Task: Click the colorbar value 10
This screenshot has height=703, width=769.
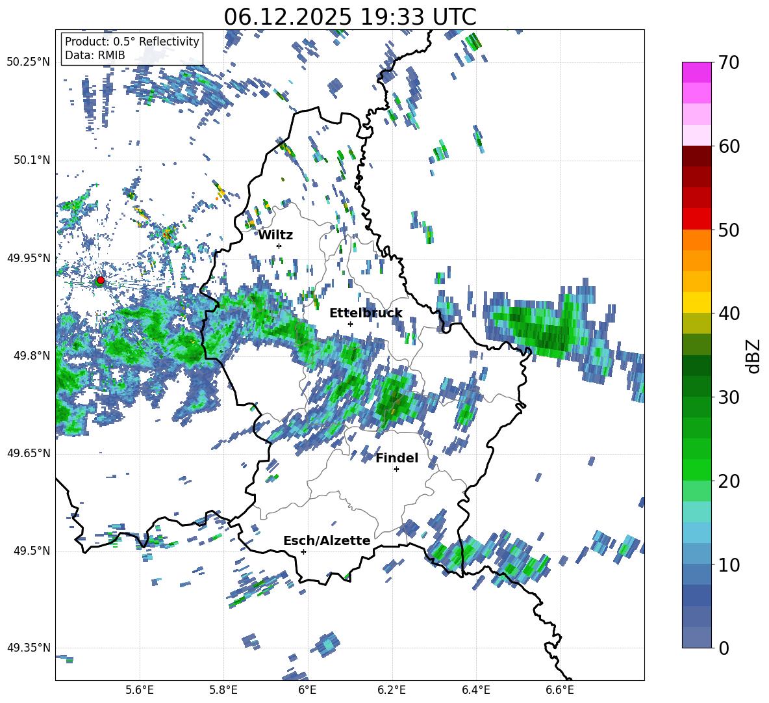Action: [729, 564]
